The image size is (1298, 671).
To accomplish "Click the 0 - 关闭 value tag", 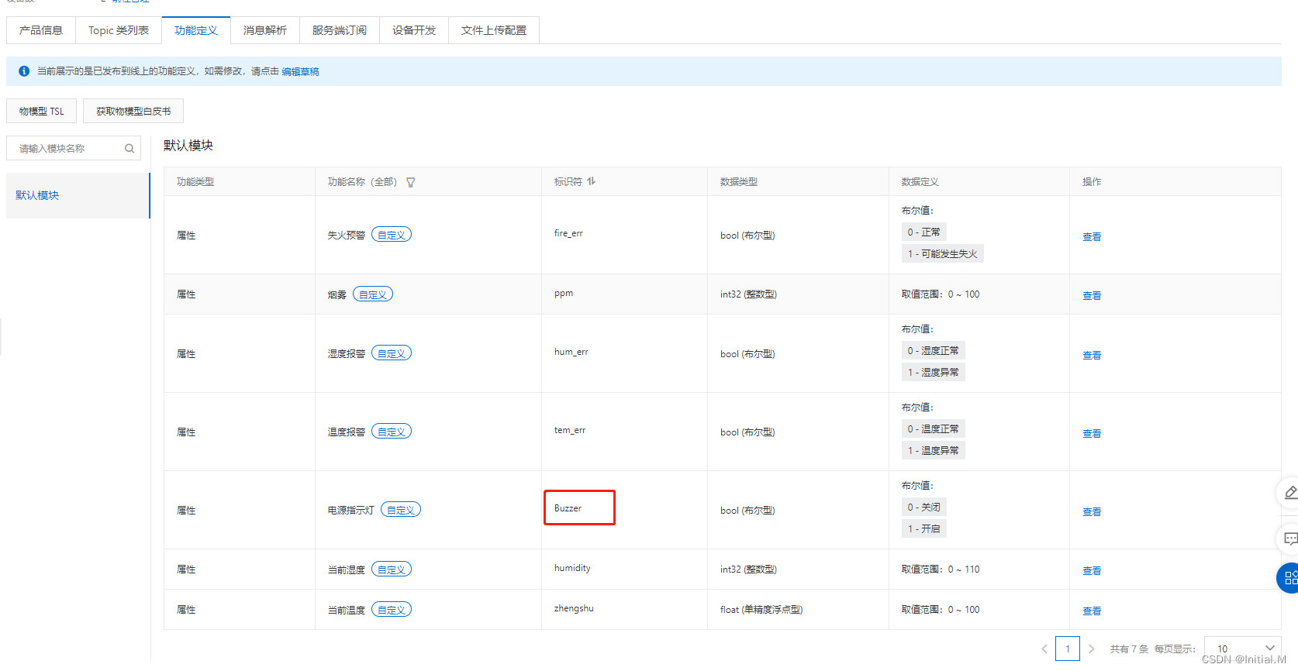I will [x=924, y=508].
